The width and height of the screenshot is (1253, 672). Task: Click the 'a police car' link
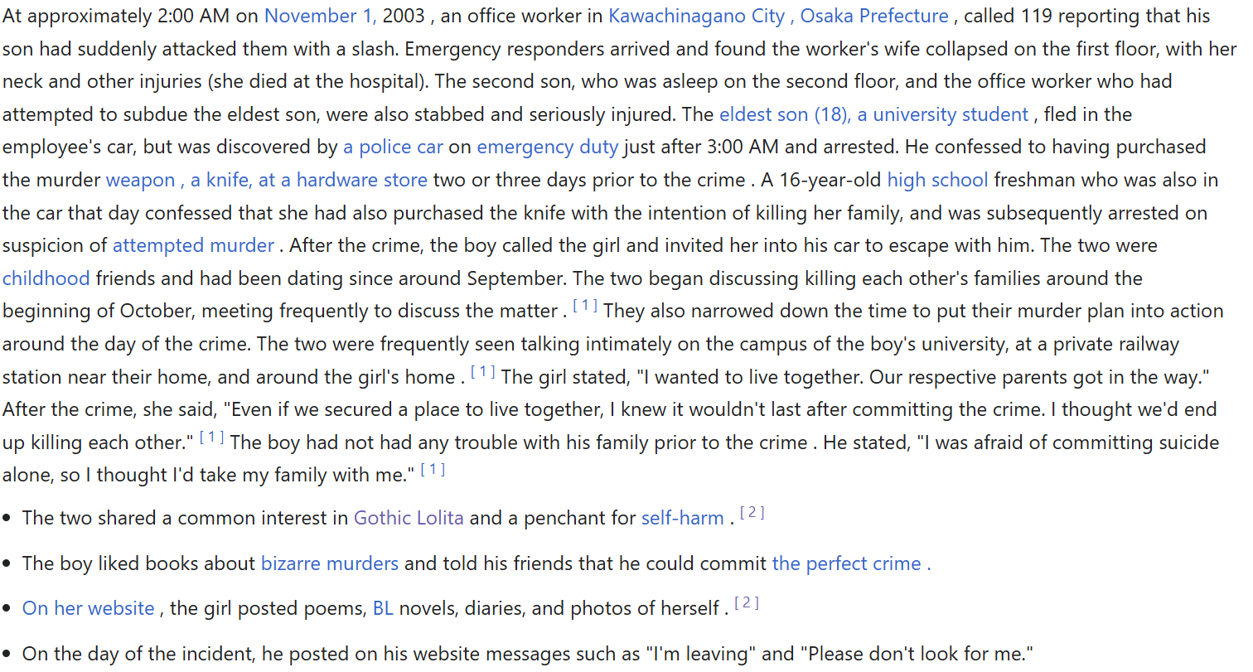pyautogui.click(x=393, y=147)
